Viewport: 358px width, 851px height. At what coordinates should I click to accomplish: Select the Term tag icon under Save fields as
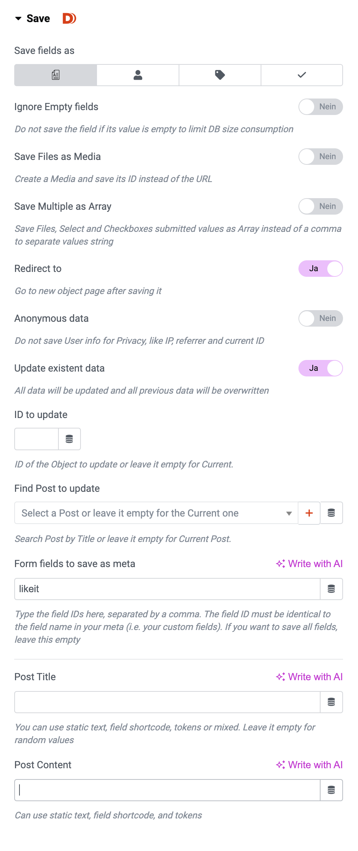click(x=220, y=75)
